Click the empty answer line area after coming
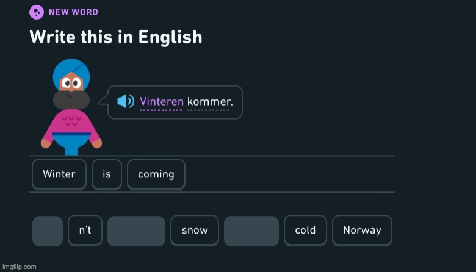The width and height of the screenshot is (476, 272). [x=290, y=174]
